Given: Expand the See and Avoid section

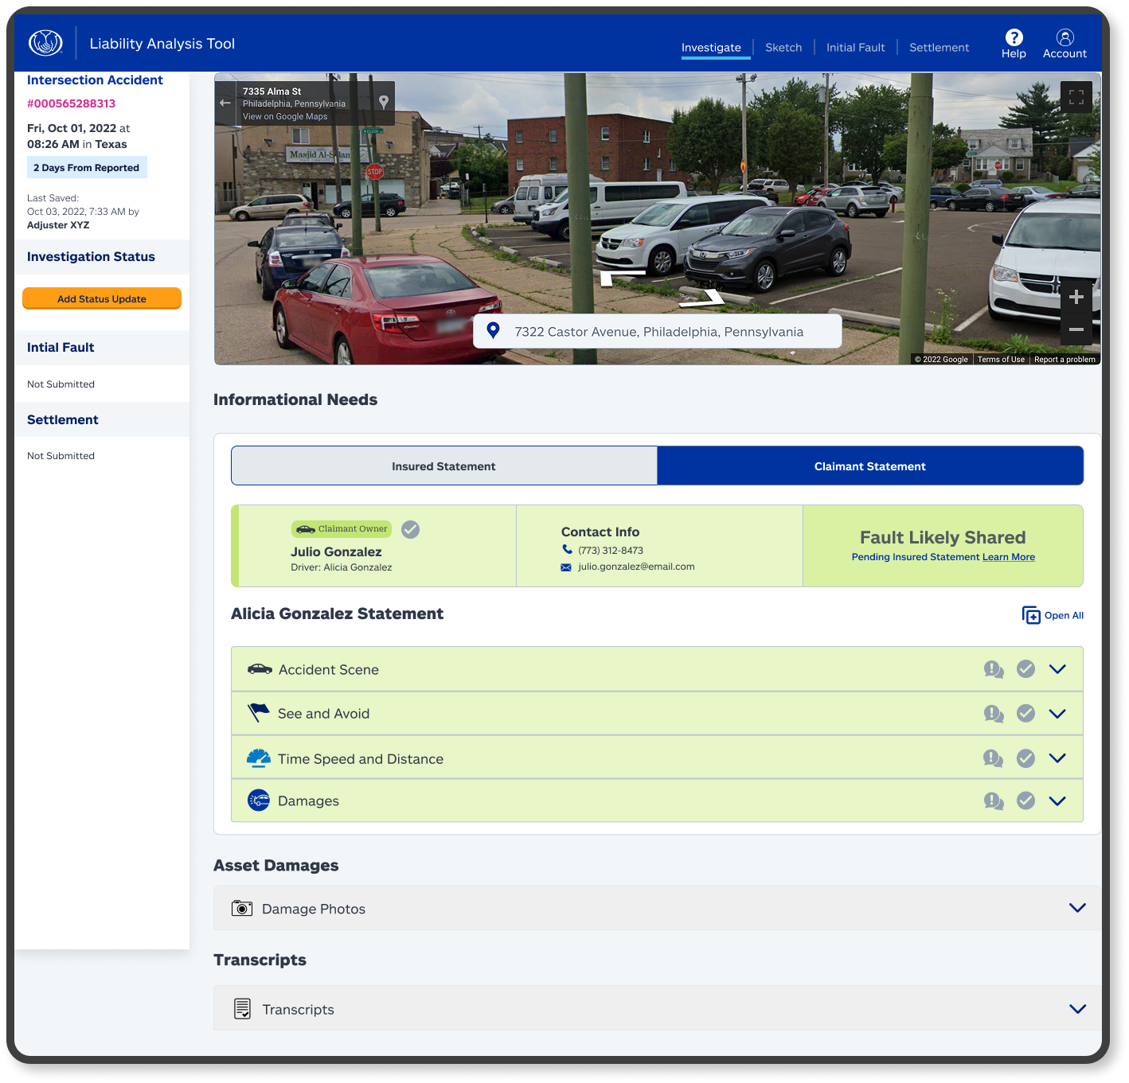Looking at the screenshot, I should tap(1057, 714).
